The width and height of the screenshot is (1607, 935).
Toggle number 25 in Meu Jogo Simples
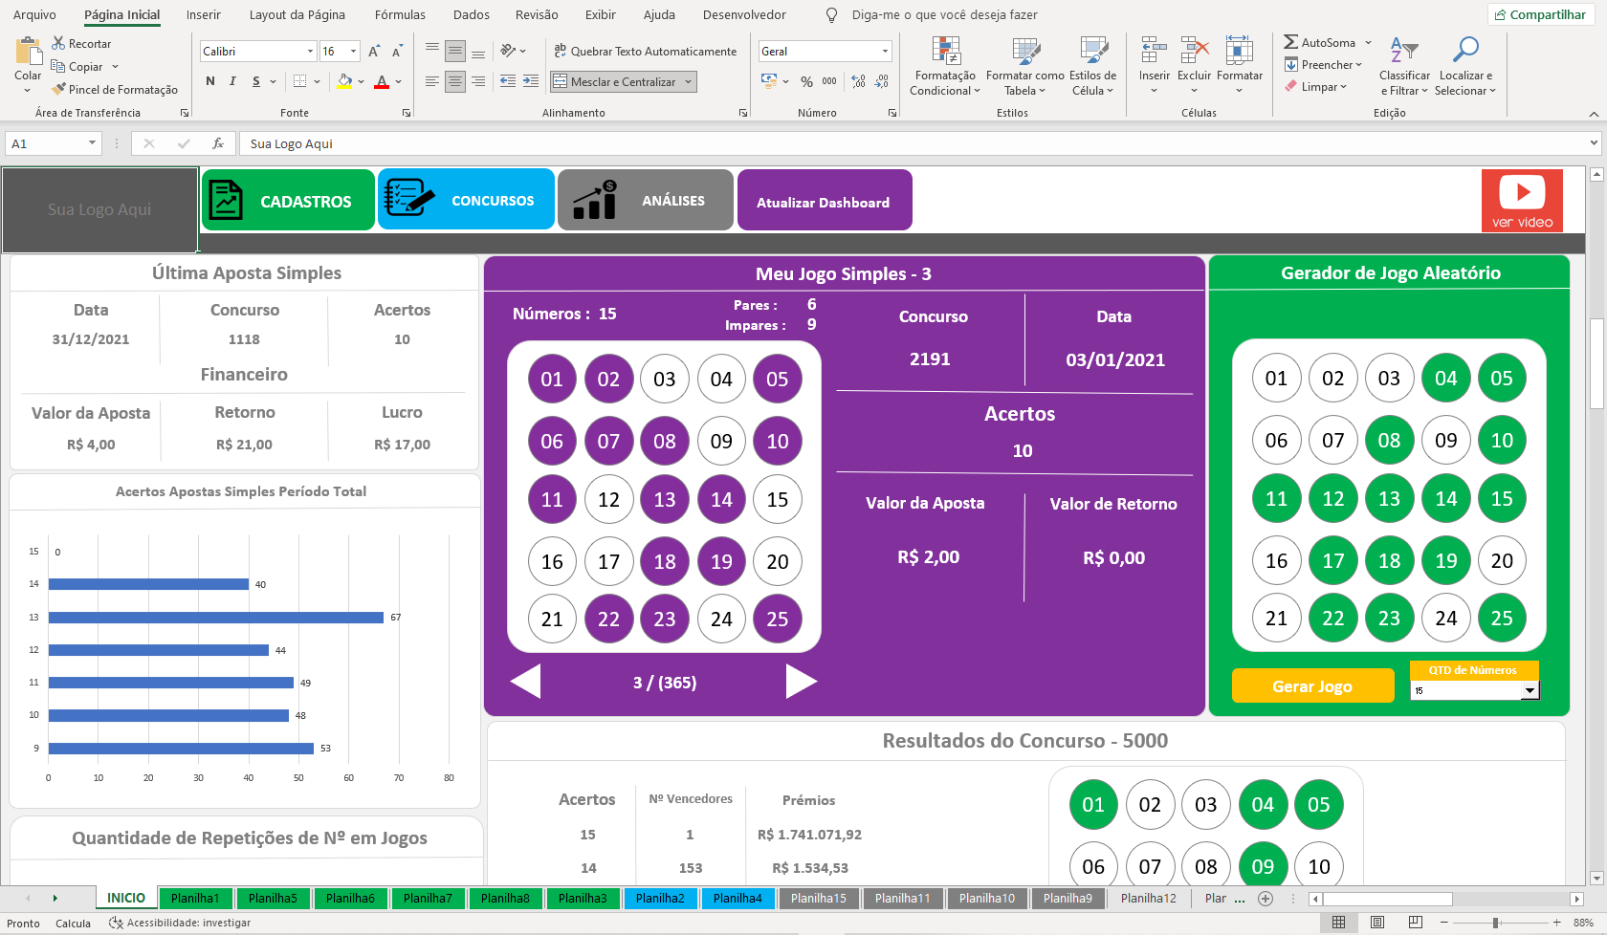point(778,619)
